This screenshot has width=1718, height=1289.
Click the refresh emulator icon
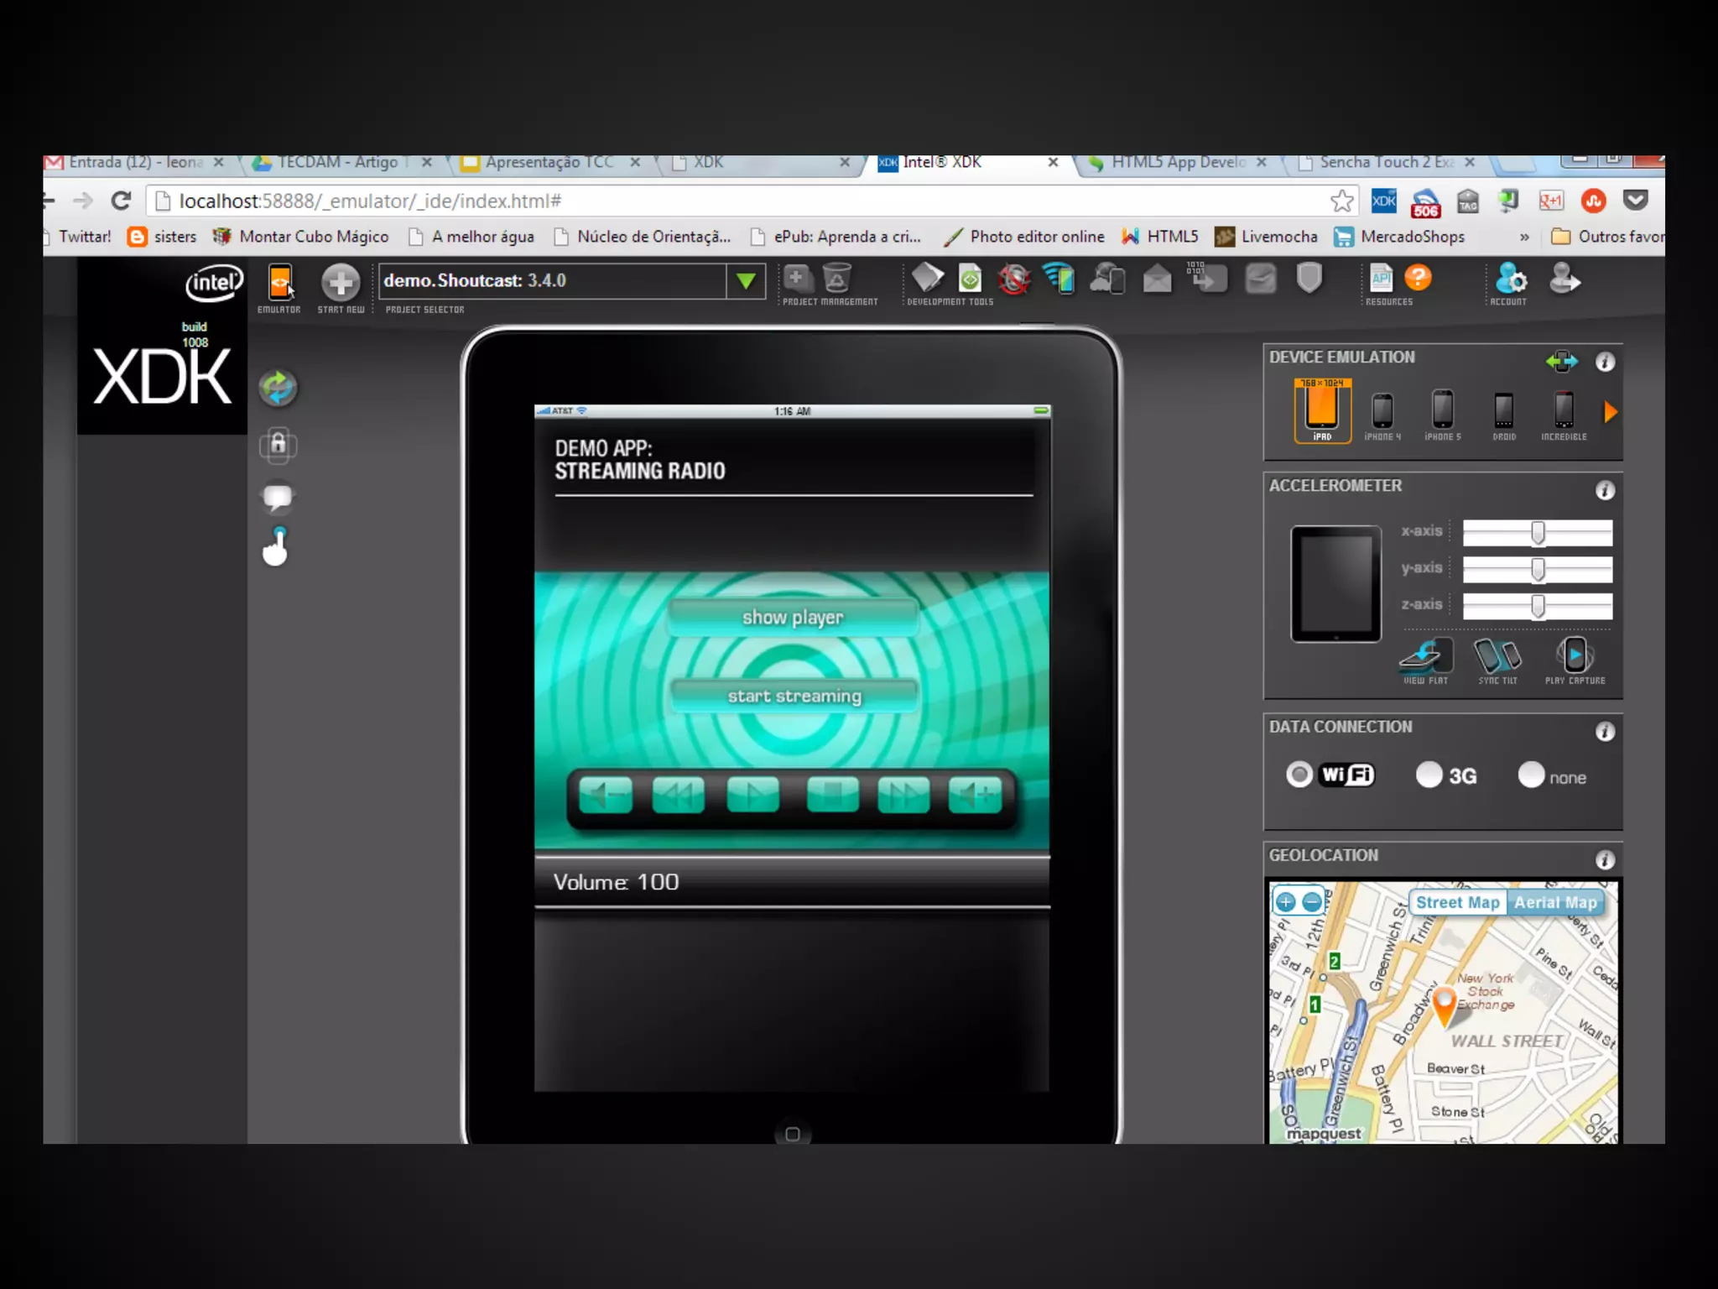point(278,388)
